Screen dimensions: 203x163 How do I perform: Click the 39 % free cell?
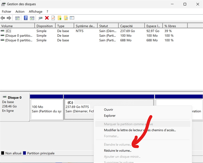[x=168, y=31]
